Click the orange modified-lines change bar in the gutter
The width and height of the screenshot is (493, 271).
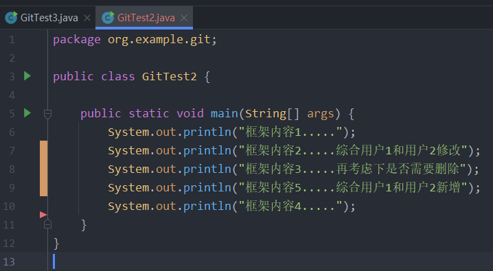(43, 169)
